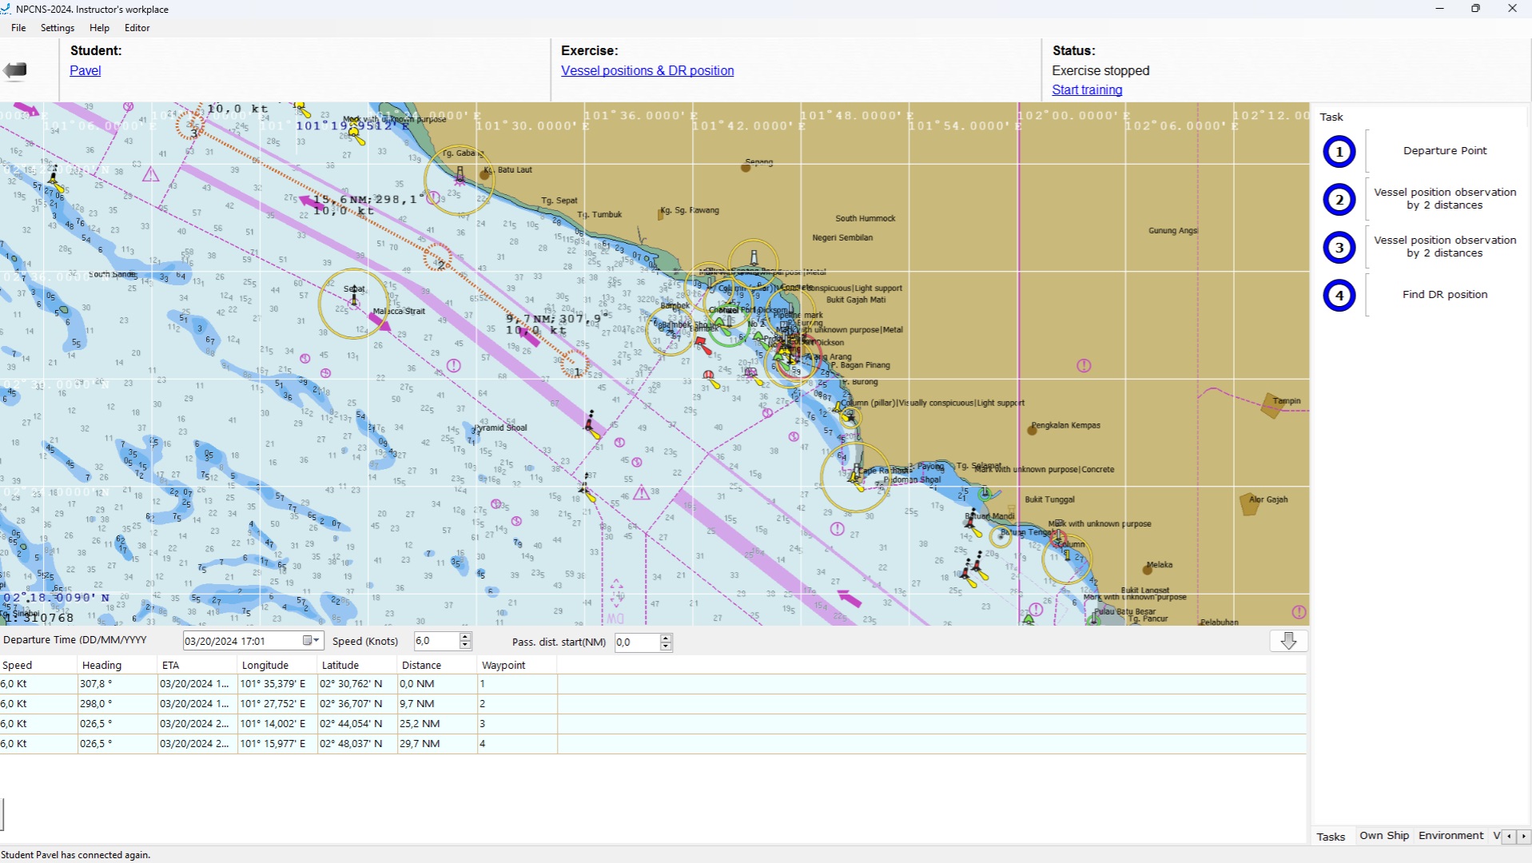Select task 4 Find DR position circle
The image size is (1532, 863).
[1339, 296]
